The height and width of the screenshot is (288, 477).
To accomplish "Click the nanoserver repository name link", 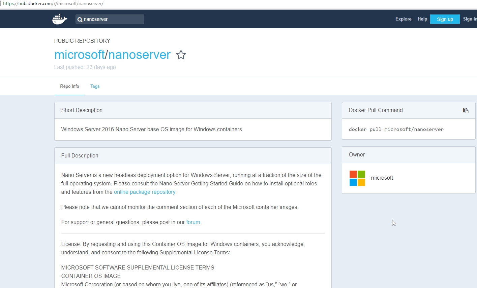I will point(140,55).
